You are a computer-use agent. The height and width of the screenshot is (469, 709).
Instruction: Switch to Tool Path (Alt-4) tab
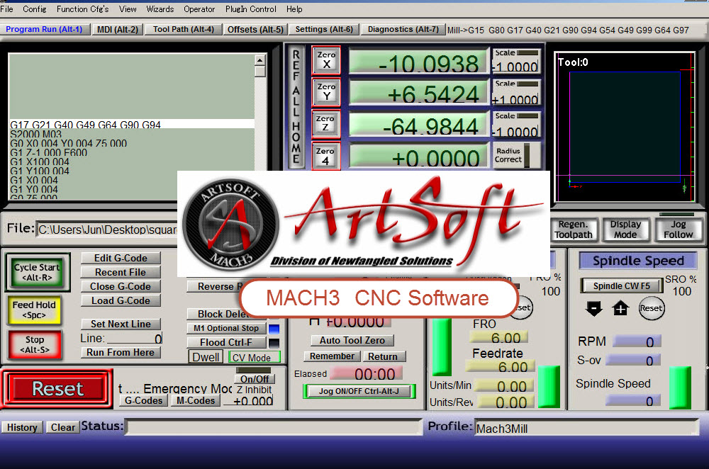pyautogui.click(x=184, y=29)
